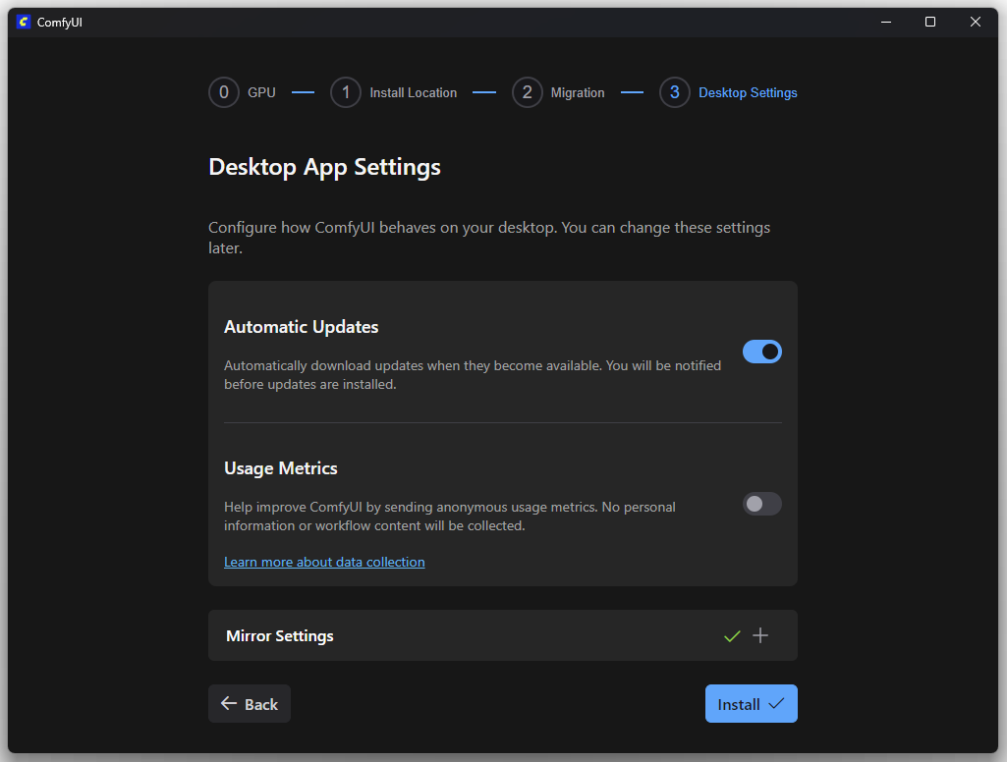The height and width of the screenshot is (762, 1007).
Task: Go to the GPU step label
Action: (x=261, y=93)
